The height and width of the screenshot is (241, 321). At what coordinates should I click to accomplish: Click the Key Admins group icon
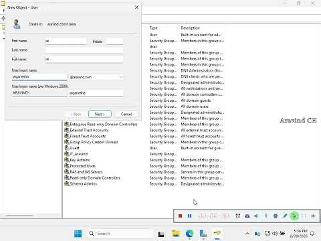click(x=67, y=160)
